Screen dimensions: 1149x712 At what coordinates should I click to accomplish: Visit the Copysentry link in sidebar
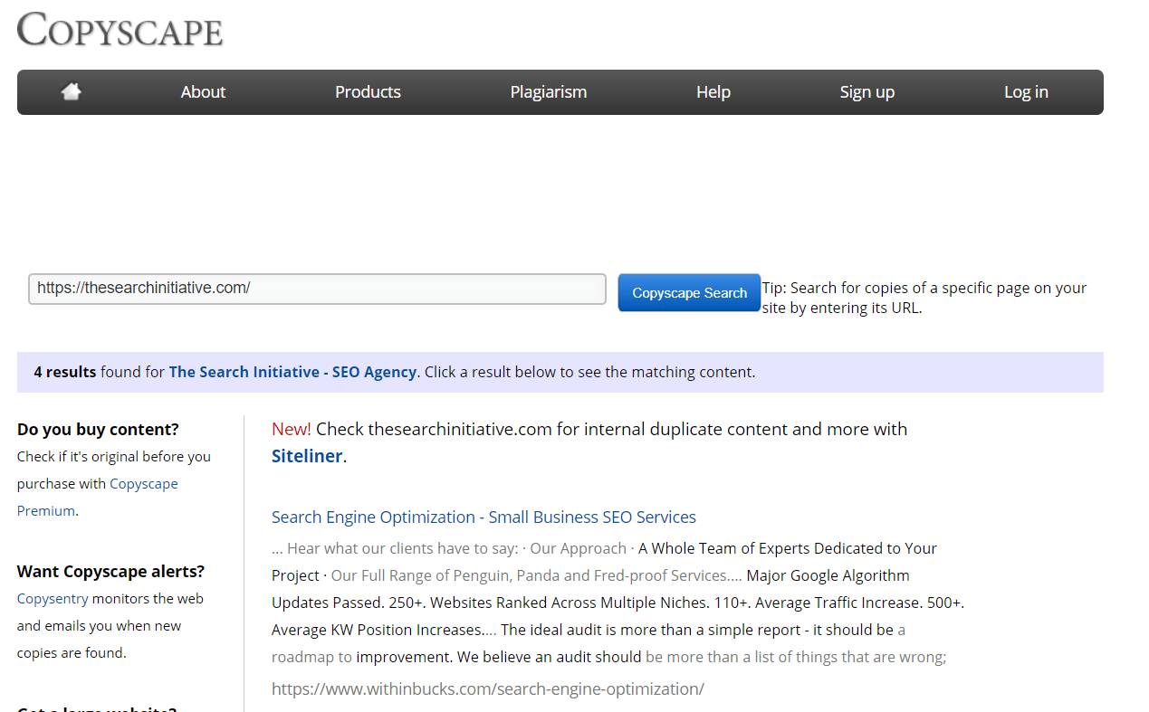(53, 599)
